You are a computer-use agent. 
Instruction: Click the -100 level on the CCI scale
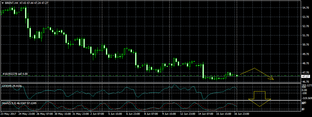304,93
